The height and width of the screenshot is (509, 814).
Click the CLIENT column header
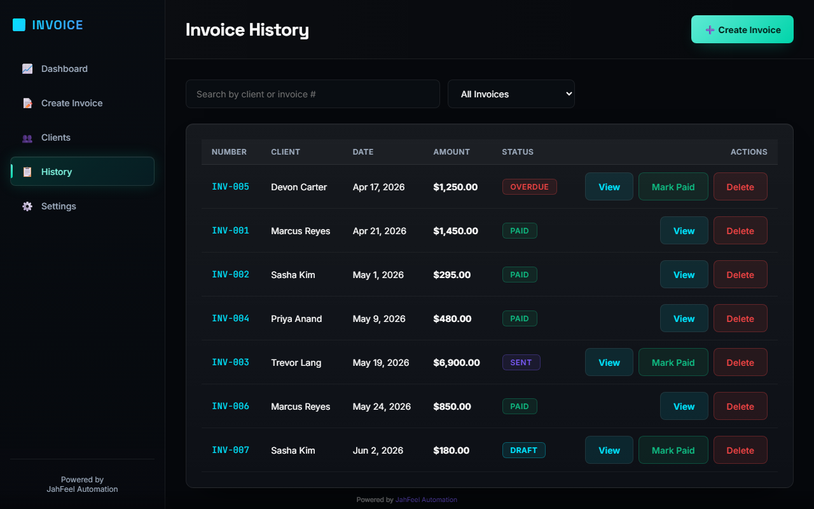[x=286, y=152]
